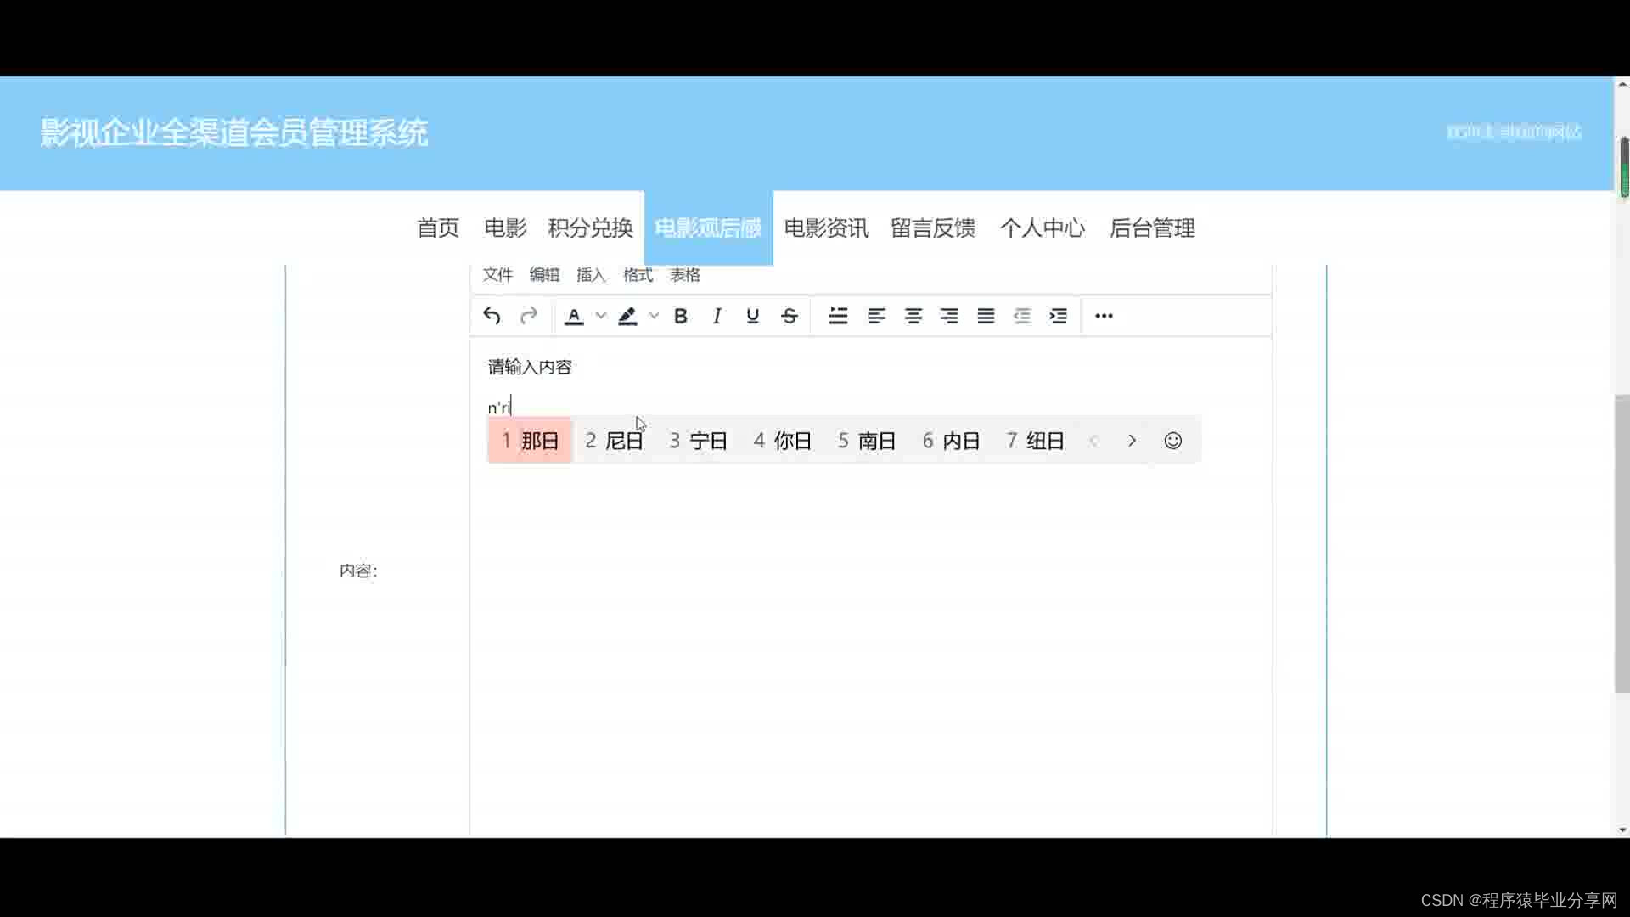Select IME candidate 2 尼日

(615, 441)
